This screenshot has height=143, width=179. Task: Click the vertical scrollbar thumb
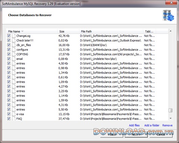pyautogui.click(x=171, y=111)
